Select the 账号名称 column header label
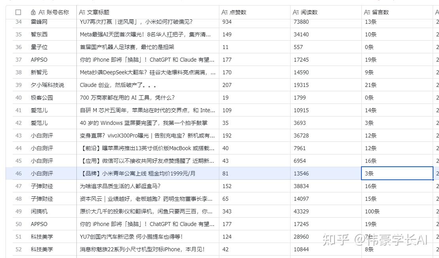439x258 pixels. (x=58, y=12)
